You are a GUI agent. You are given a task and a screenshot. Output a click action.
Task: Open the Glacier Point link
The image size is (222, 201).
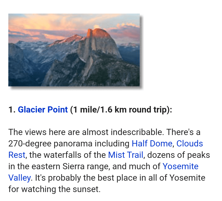43,110
